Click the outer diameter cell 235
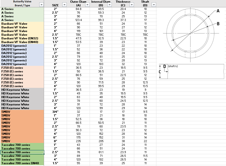This screenshot has height=166, width=226. tap(78, 141)
